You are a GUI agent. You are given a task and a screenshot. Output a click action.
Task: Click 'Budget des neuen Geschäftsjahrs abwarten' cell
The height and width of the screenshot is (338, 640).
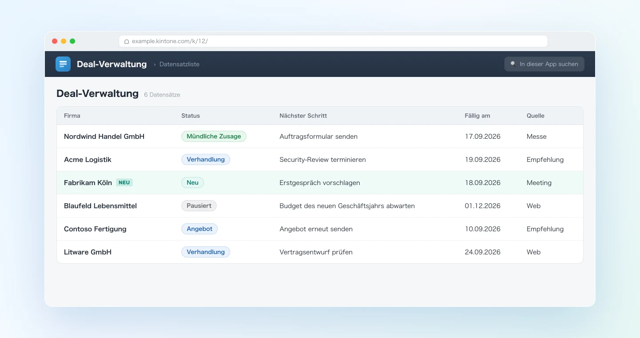coord(347,206)
